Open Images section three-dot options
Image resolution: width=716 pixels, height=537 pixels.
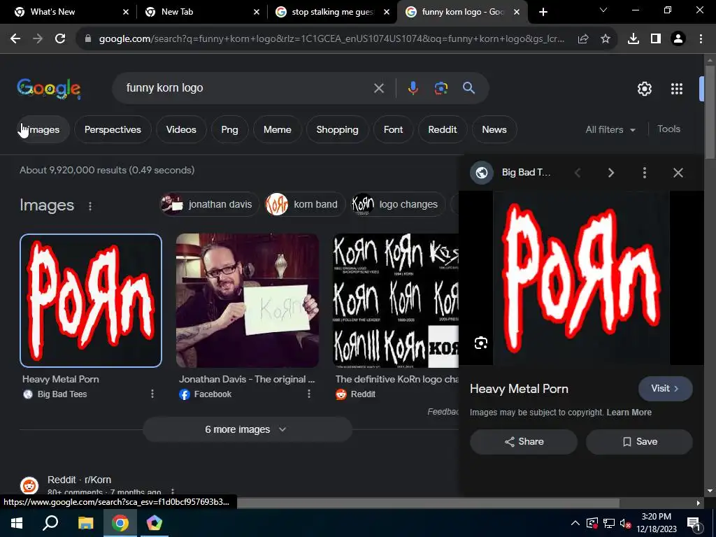tap(90, 206)
